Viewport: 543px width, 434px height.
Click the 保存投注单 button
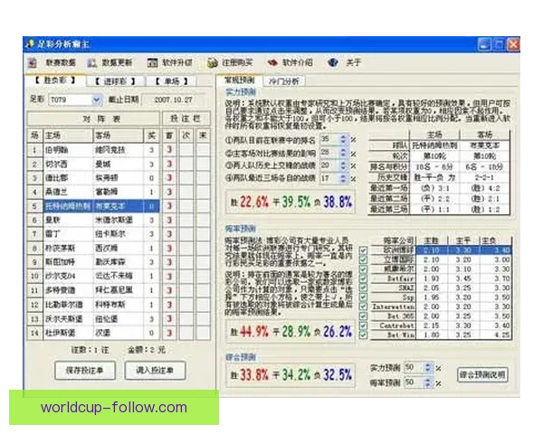point(85,371)
